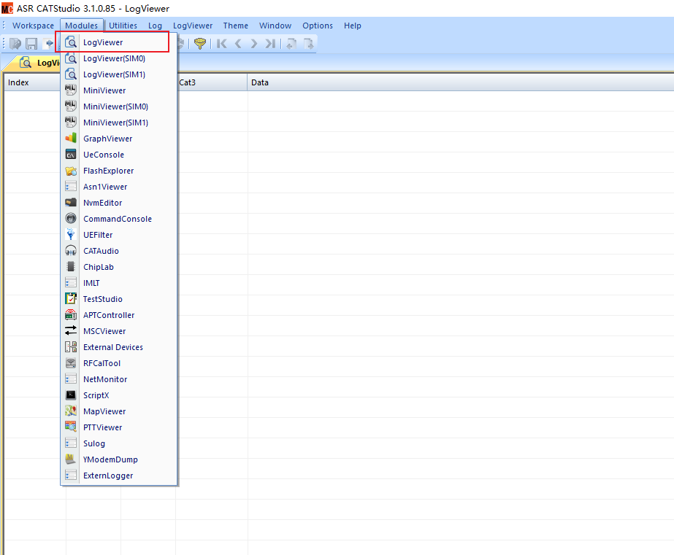Image resolution: width=674 pixels, height=555 pixels.
Task: Click the page with left arrow toolbar icon
Action: [x=291, y=43]
